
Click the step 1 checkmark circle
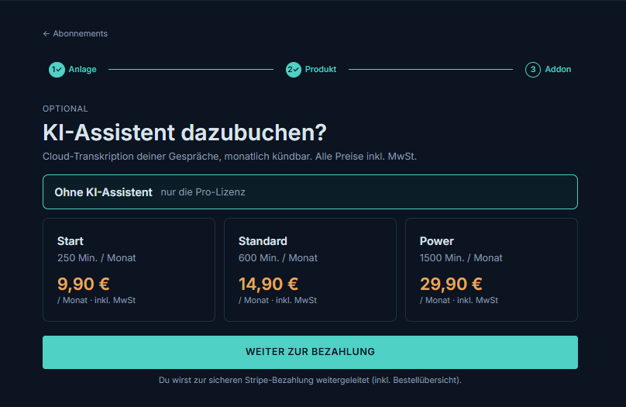[57, 70]
